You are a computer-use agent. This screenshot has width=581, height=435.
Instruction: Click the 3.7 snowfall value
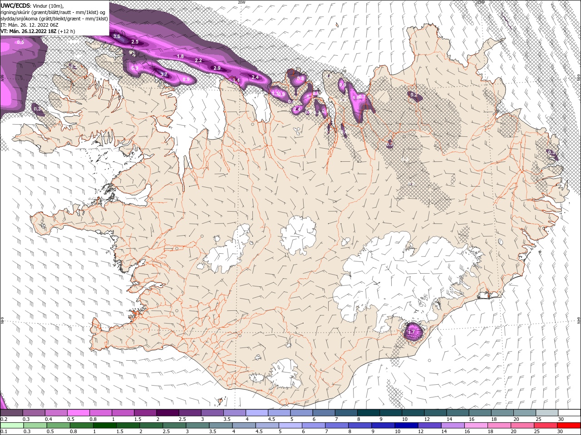[x=164, y=74]
